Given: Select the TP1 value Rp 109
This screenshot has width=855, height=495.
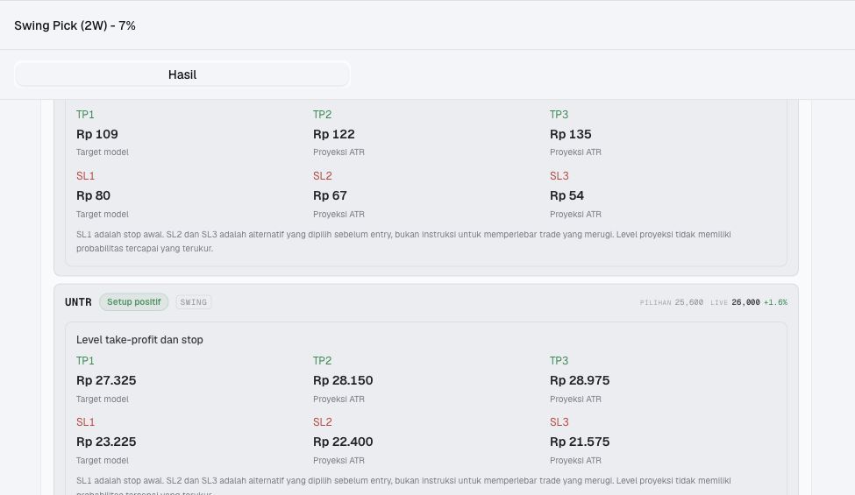Looking at the screenshot, I should point(97,134).
